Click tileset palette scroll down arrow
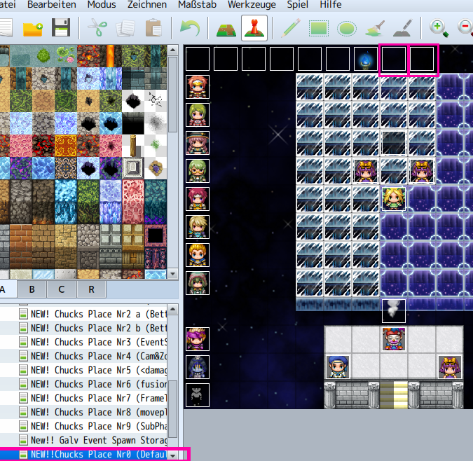The height and width of the screenshot is (461, 473). click(172, 274)
